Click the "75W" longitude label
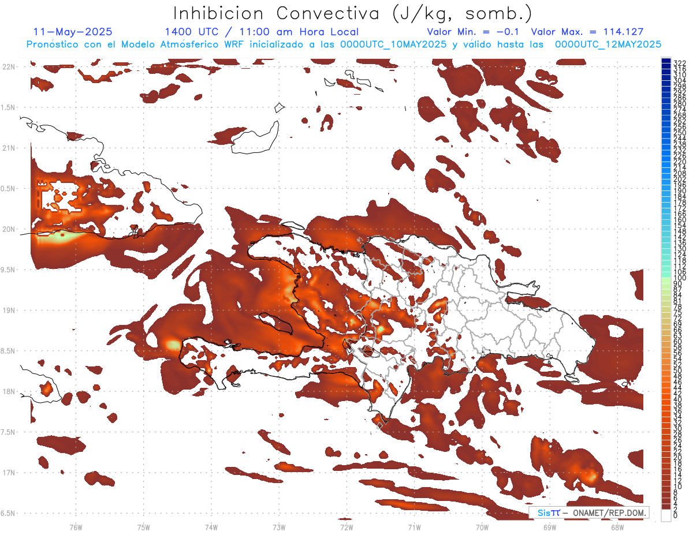The height and width of the screenshot is (535, 693). 144,527
